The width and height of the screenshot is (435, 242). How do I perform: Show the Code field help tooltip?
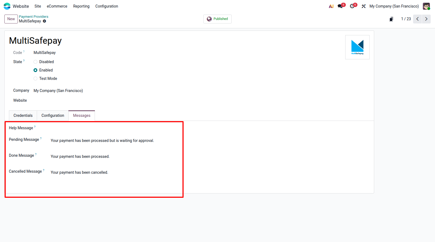click(24, 51)
